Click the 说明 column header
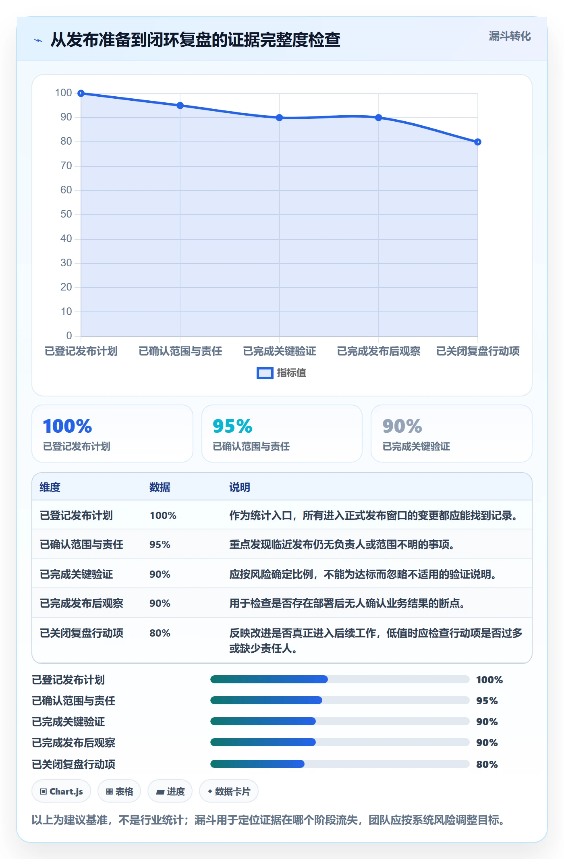 (240, 487)
